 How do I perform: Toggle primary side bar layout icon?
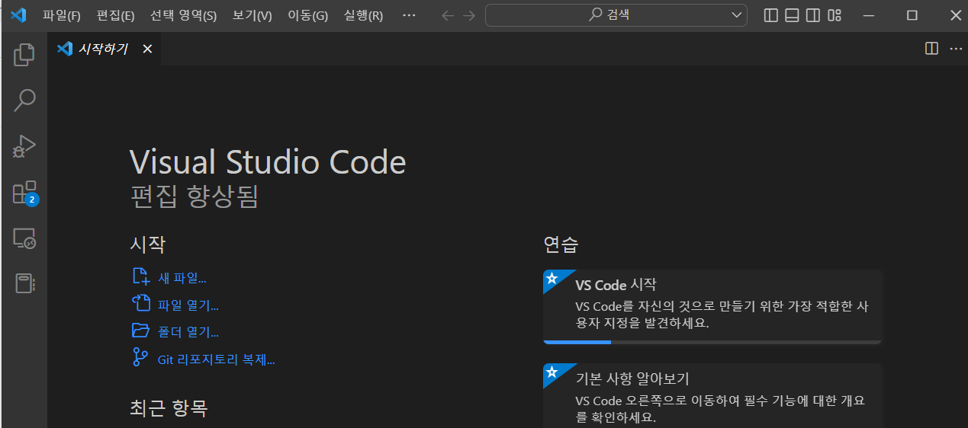pos(771,15)
